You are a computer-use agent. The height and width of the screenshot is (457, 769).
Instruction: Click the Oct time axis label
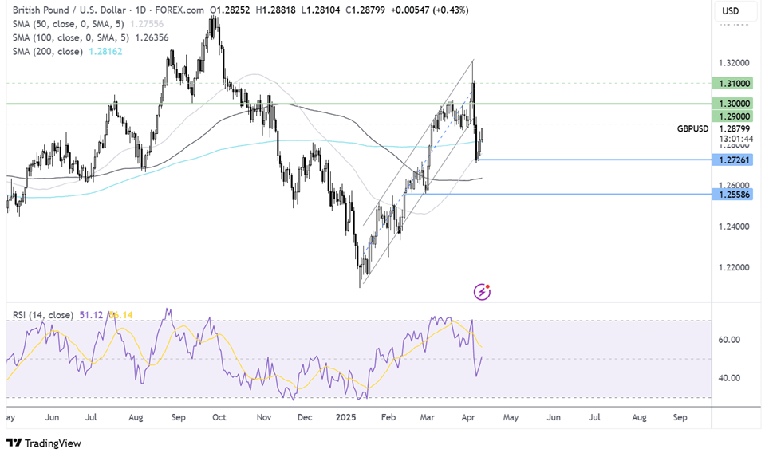tap(219, 417)
